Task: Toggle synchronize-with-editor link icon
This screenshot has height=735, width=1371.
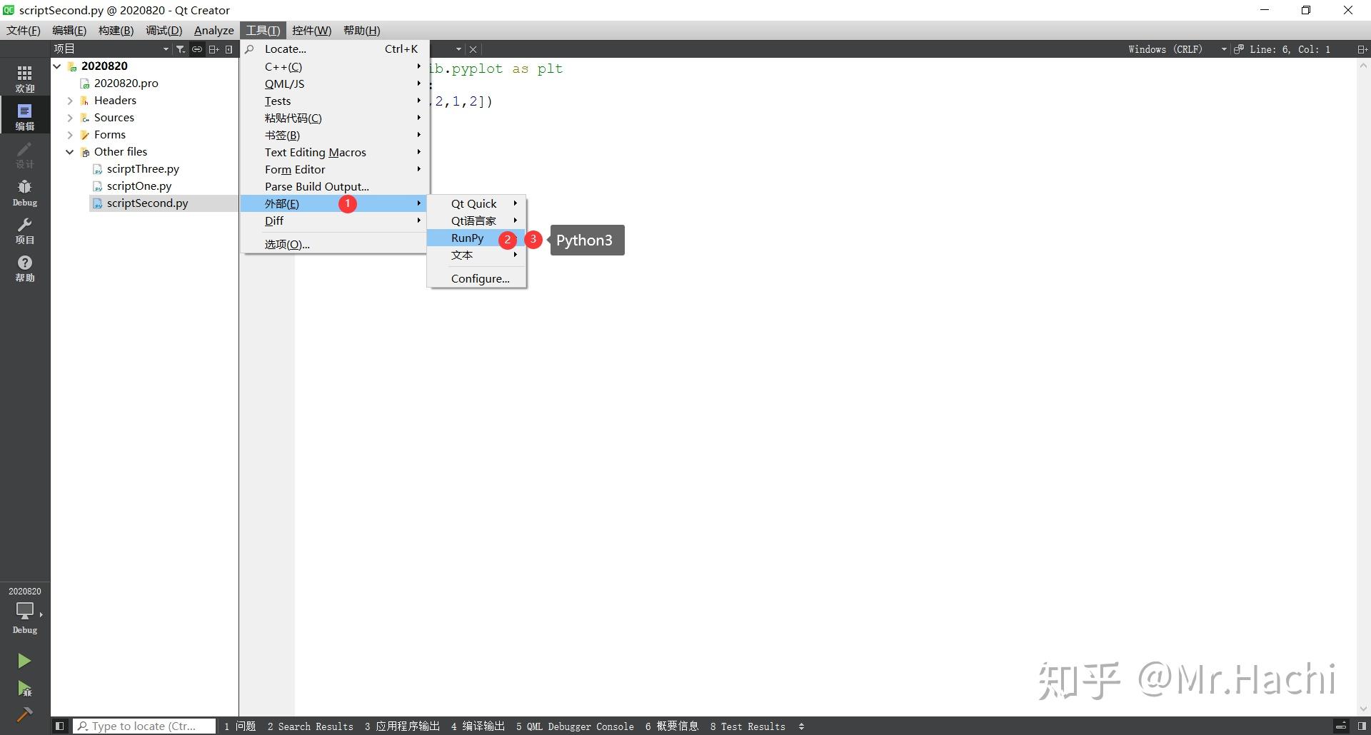Action: [x=197, y=49]
